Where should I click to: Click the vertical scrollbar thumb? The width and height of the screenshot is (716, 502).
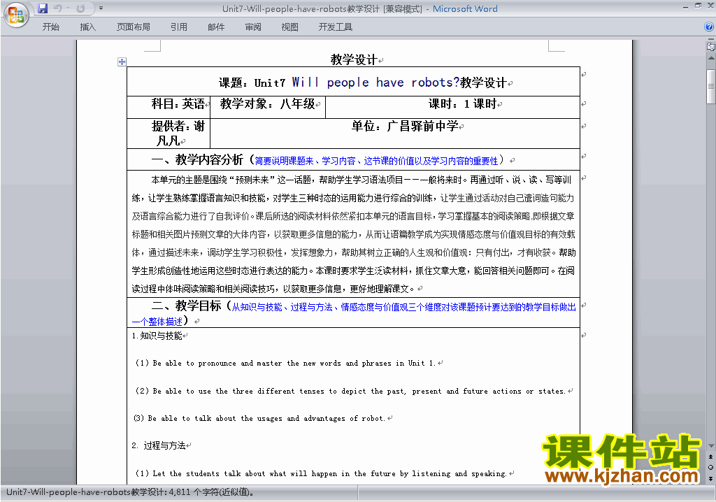(711, 87)
